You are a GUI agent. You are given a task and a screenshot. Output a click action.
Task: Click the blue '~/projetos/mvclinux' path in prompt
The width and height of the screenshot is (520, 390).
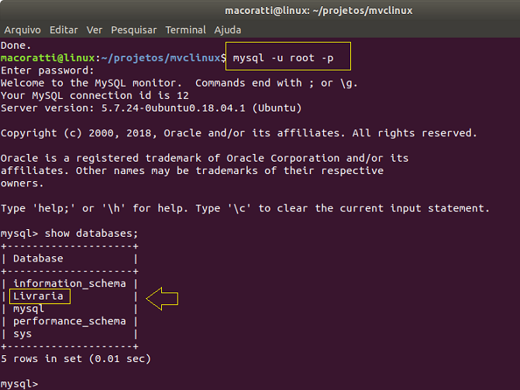(x=161, y=58)
